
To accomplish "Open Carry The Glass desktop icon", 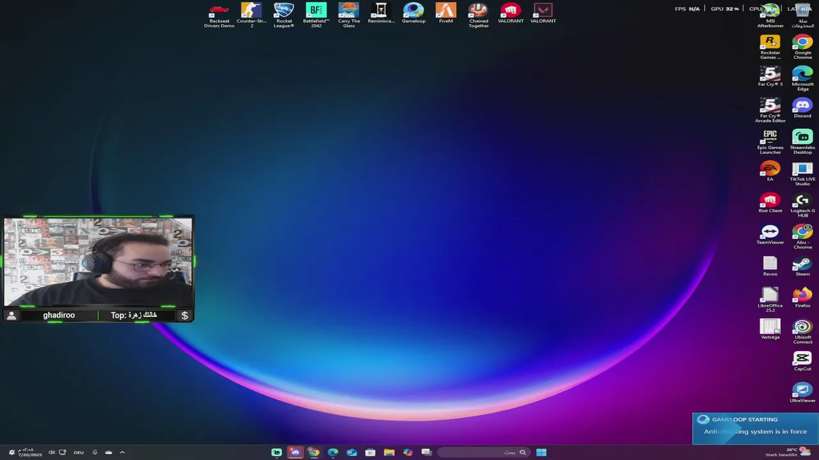I will coord(349,15).
